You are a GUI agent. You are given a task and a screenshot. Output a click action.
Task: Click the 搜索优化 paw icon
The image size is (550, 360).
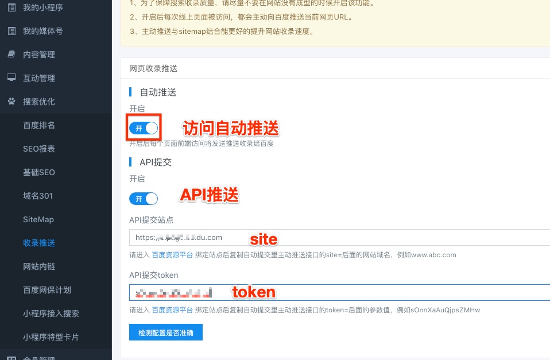[11, 102]
